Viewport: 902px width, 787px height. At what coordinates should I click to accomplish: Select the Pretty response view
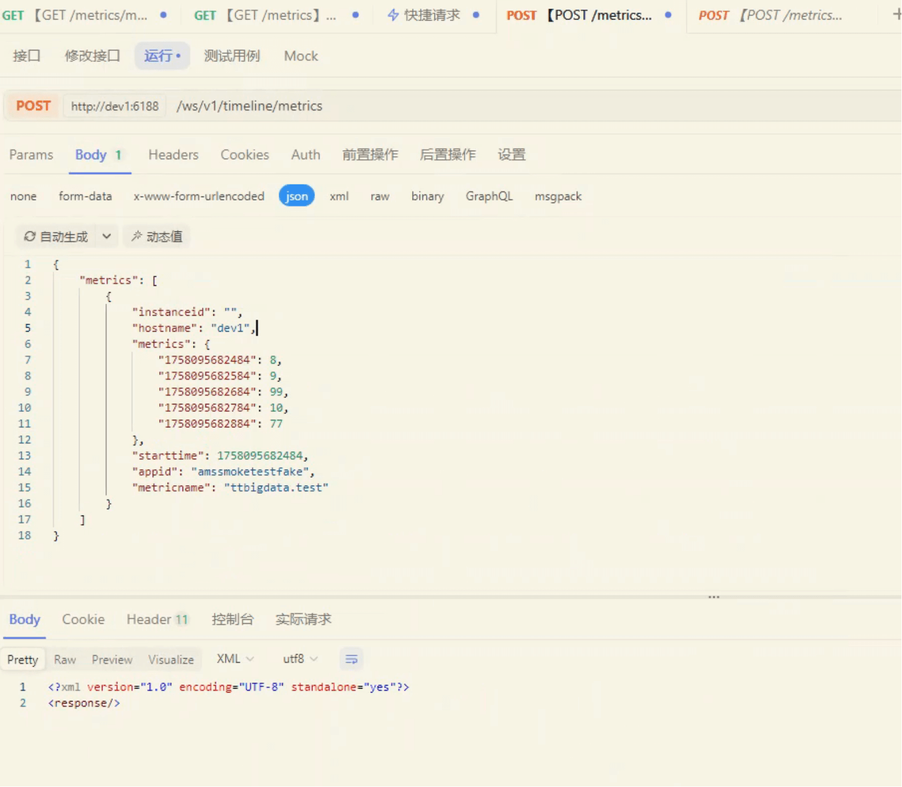[x=22, y=660]
